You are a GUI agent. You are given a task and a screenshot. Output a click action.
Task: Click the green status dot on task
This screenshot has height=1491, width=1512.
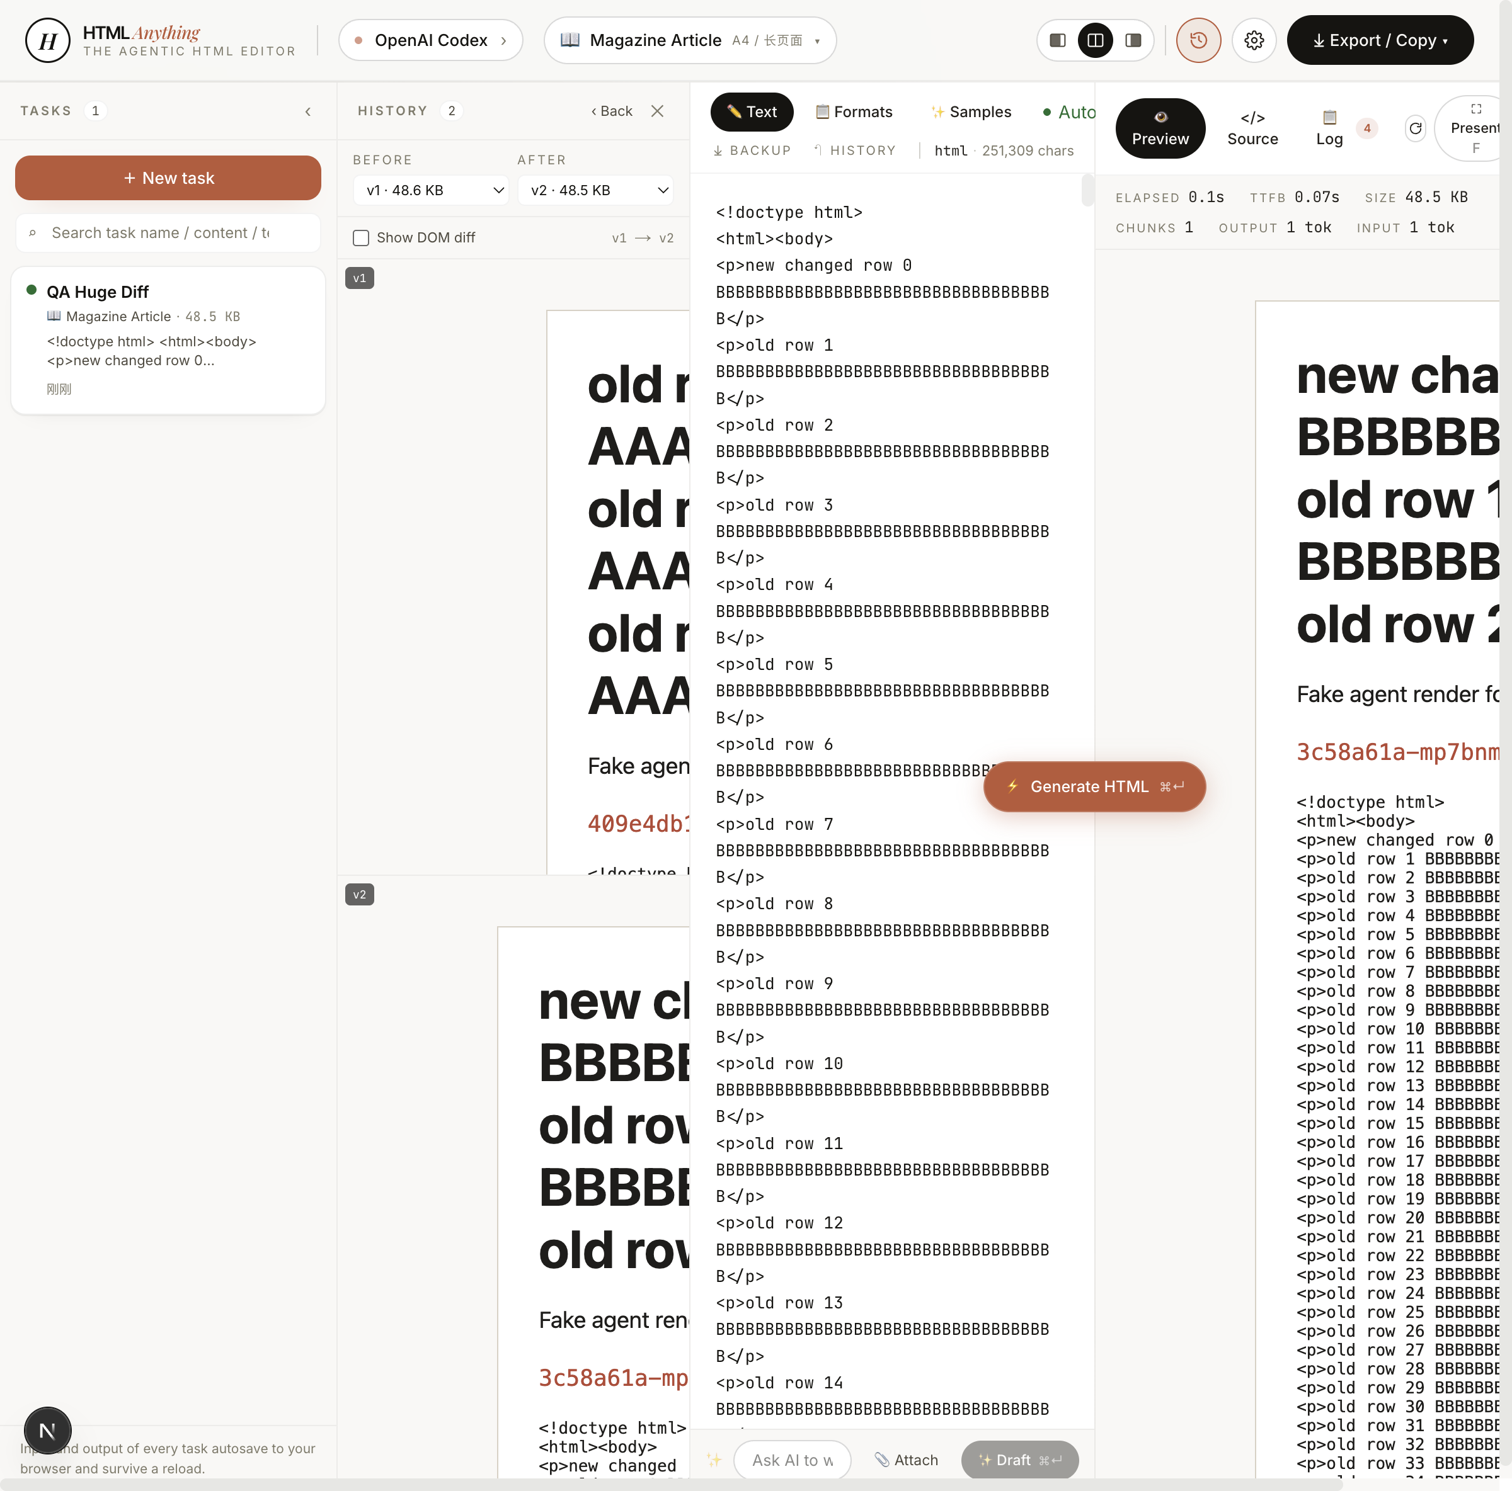tap(31, 290)
